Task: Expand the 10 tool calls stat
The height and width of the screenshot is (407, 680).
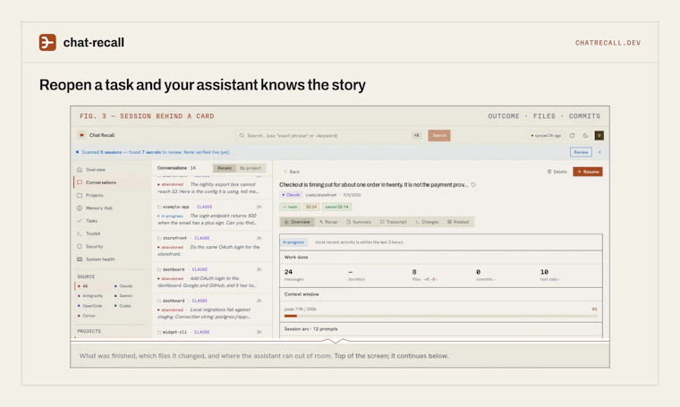Action: click(550, 275)
